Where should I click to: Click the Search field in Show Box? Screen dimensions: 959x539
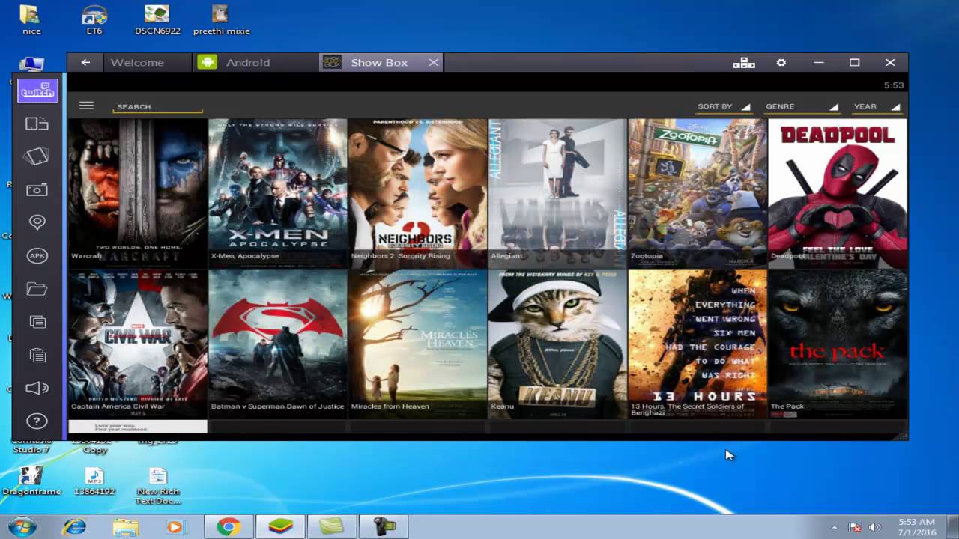point(158,106)
